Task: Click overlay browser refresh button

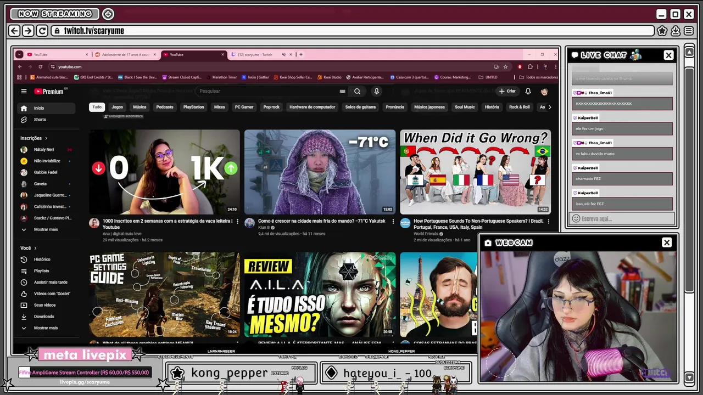Action: 42,31
